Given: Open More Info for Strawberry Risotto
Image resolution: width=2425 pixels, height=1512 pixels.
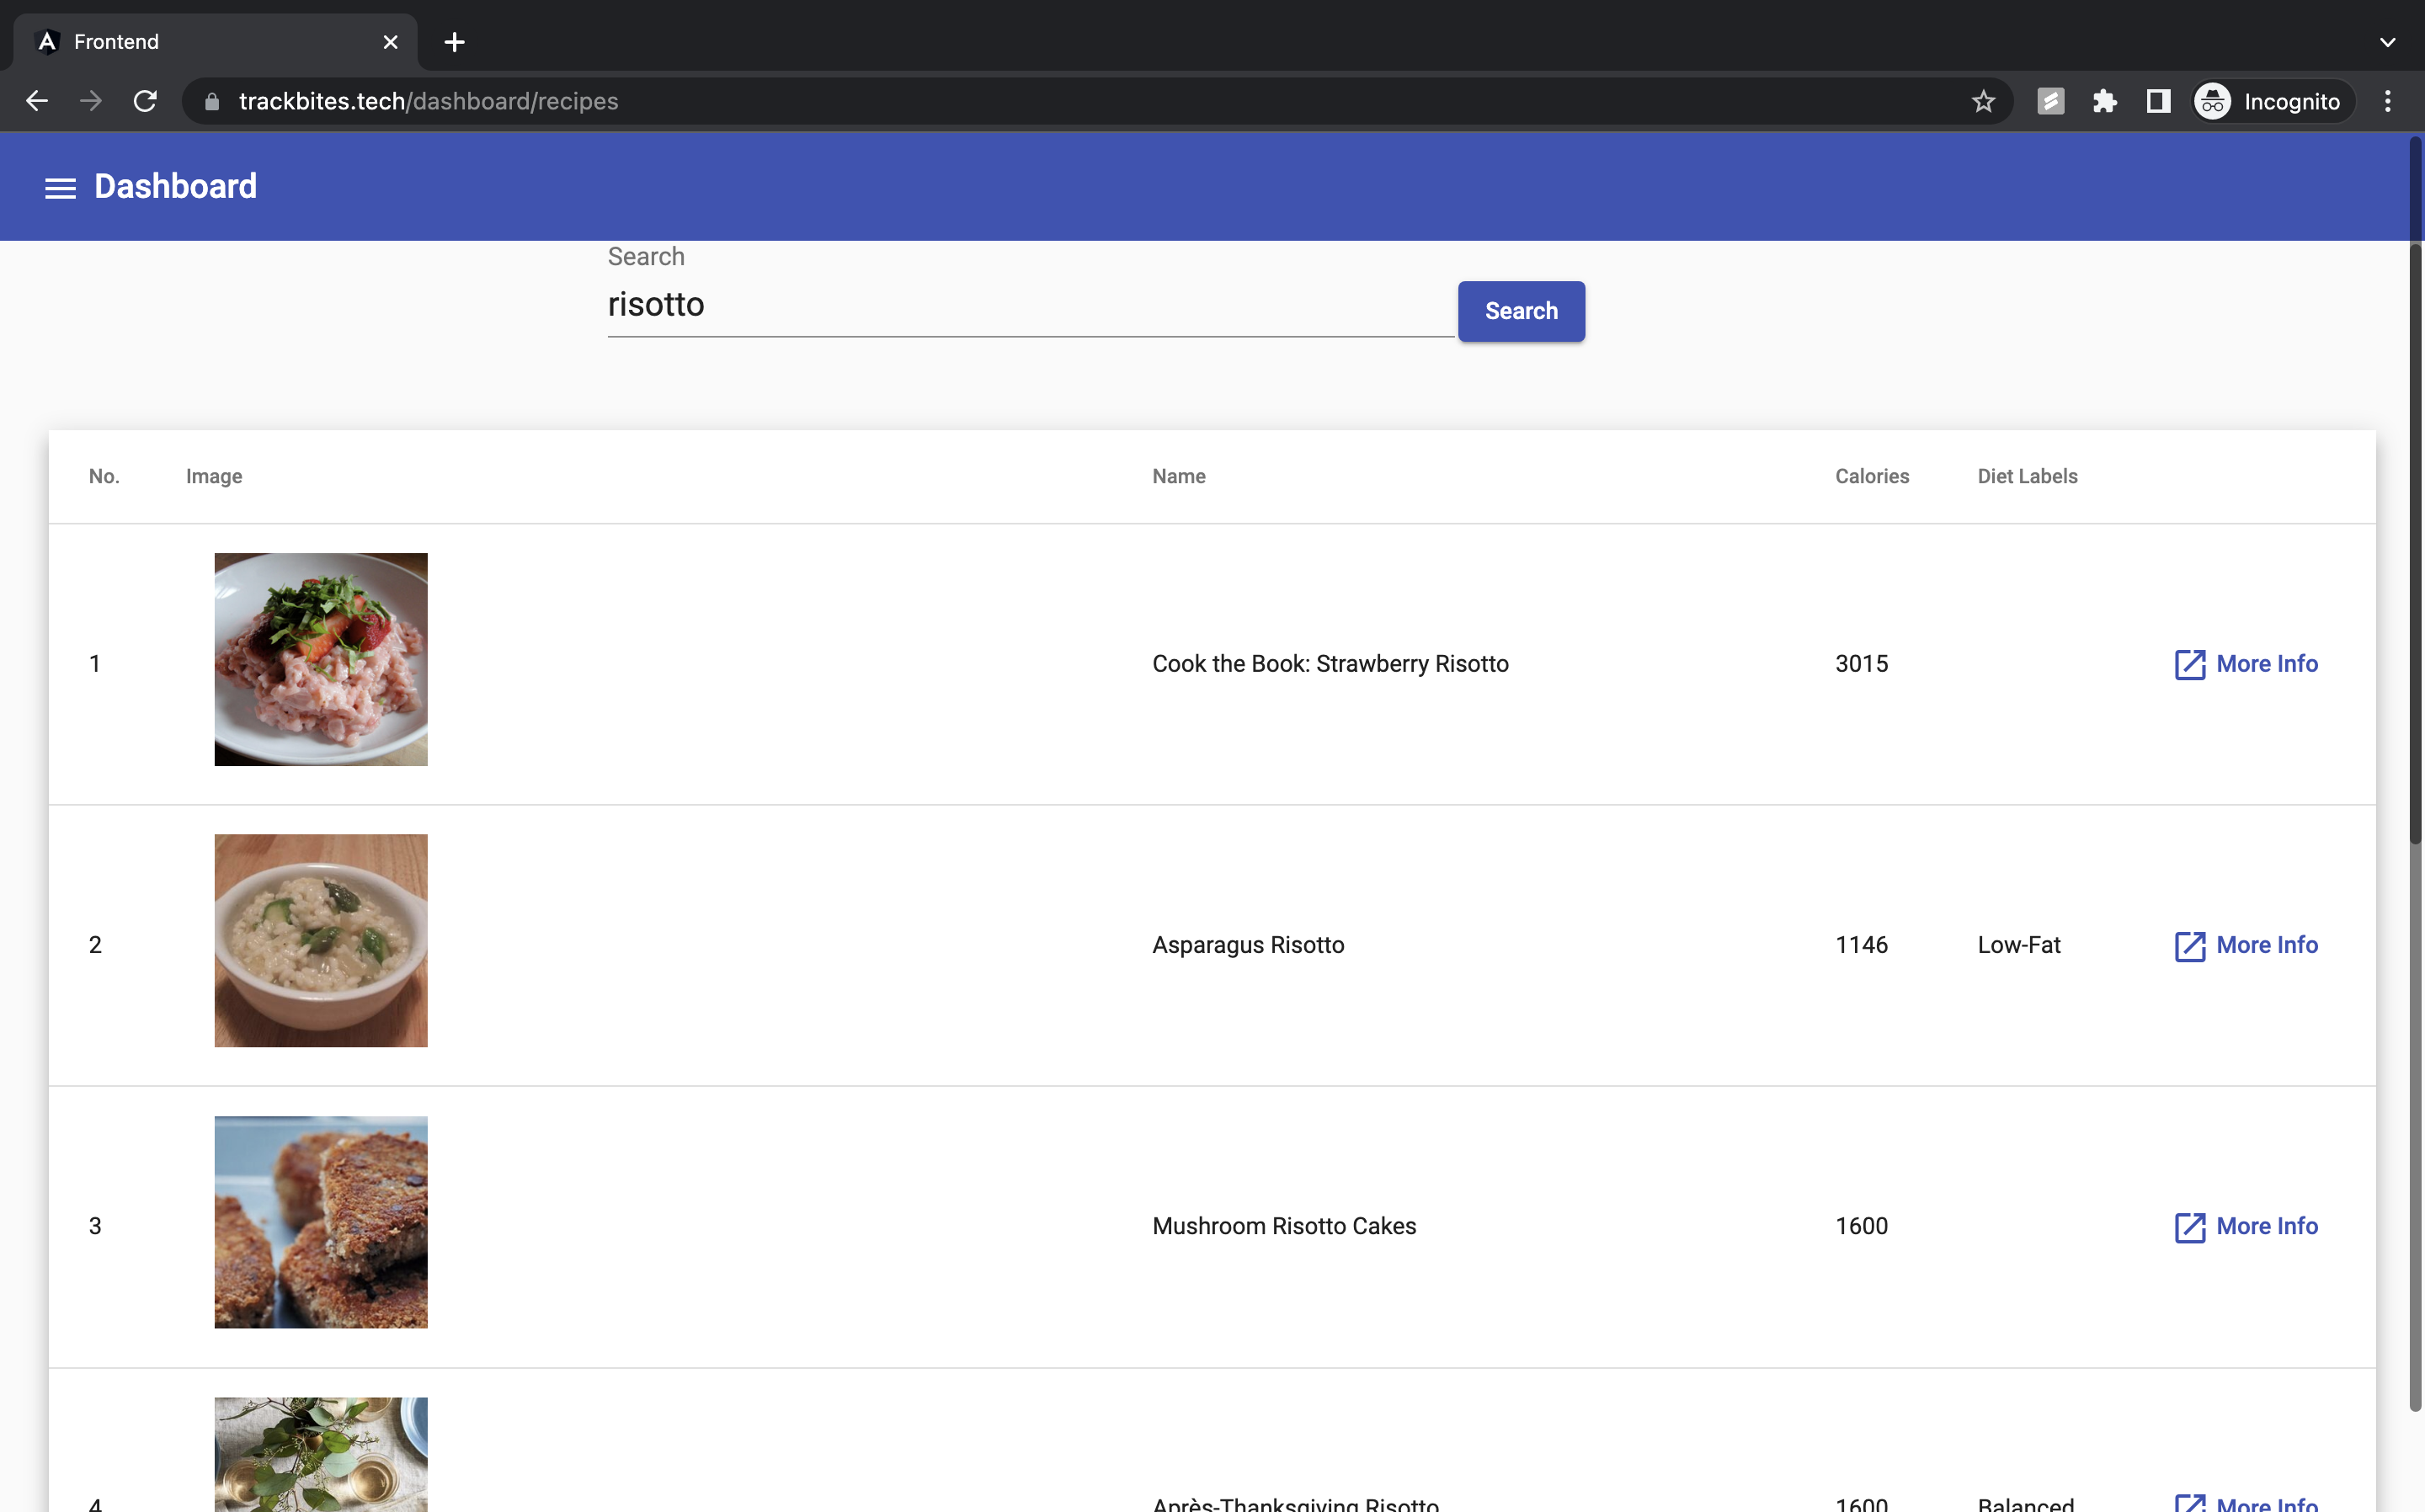Looking at the screenshot, I should coord(2246,664).
